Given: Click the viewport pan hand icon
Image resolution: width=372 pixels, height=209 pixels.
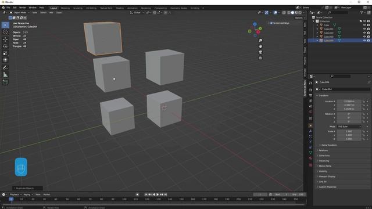Looking at the screenshot, I should [260, 46].
